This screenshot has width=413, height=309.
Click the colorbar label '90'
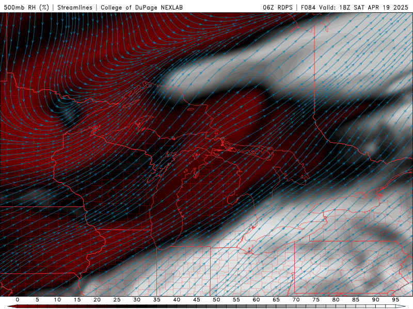tap(376, 300)
